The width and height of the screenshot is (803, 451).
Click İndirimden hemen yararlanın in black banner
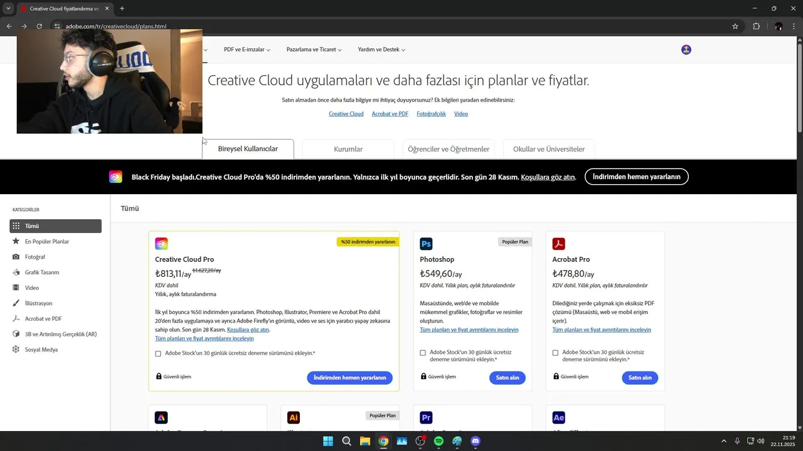tap(637, 177)
